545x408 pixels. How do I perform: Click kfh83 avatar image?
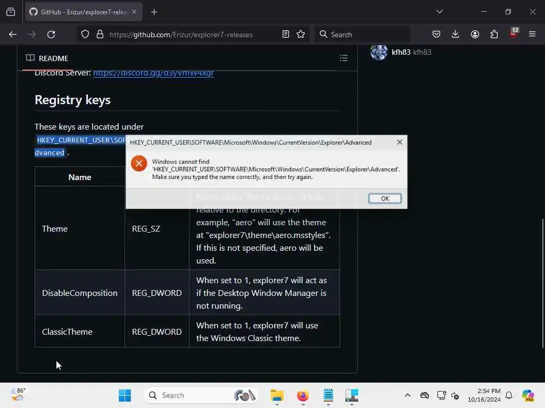tap(378, 52)
